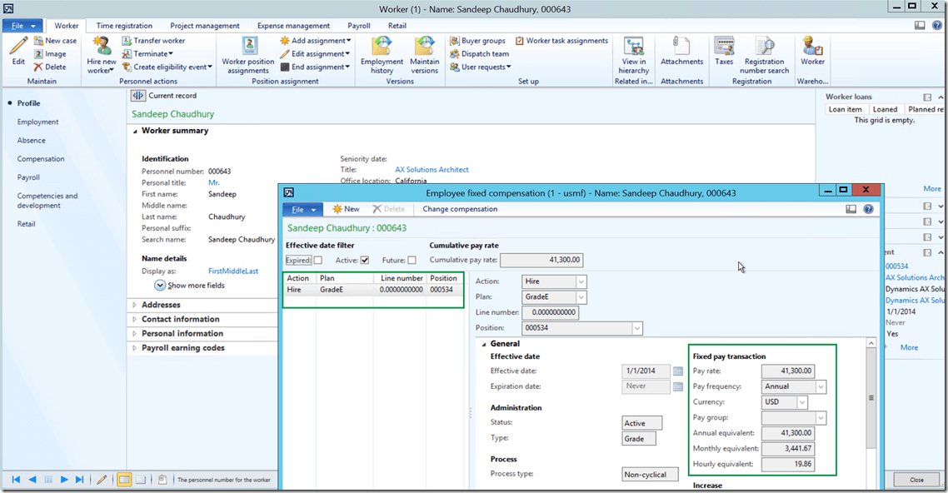Open View in hierarchy
Image resolution: width=948 pixels, height=493 pixels.
(x=633, y=47)
